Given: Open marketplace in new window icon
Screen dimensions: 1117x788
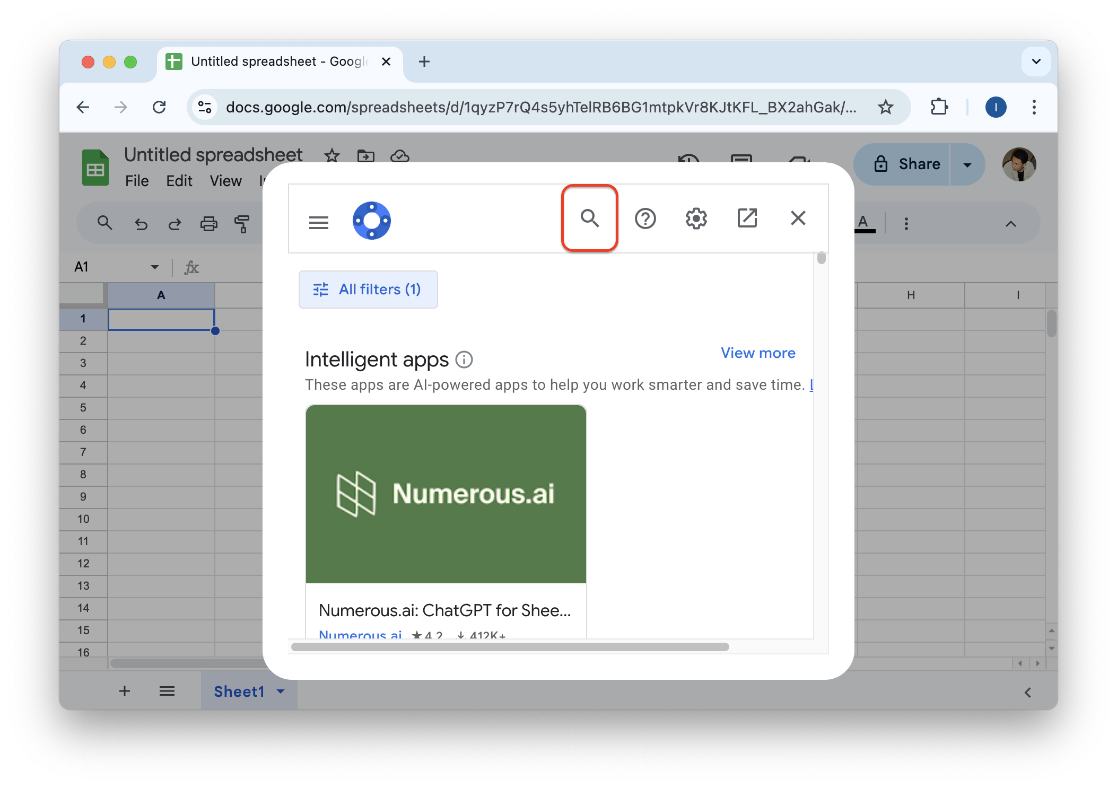Looking at the screenshot, I should pyautogui.click(x=747, y=218).
